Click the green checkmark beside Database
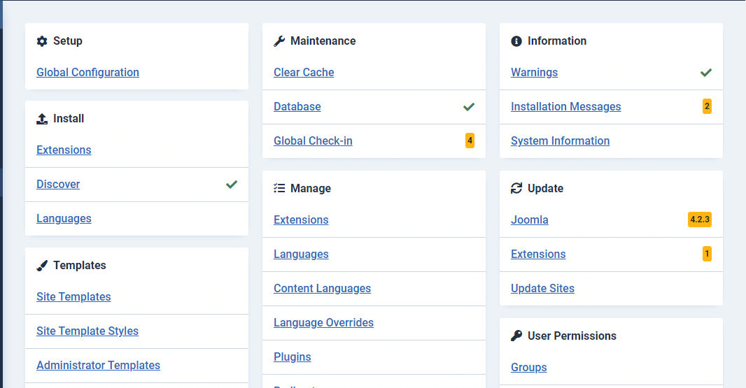The image size is (746, 388). [x=469, y=107]
